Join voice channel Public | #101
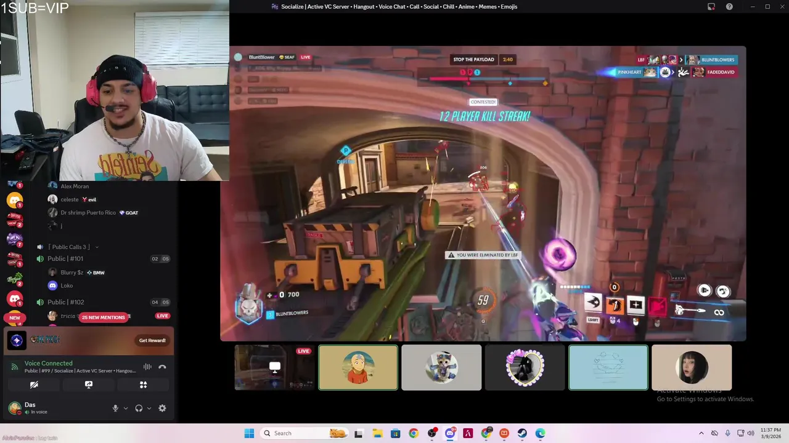789x443 pixels. tap(65, 258)
